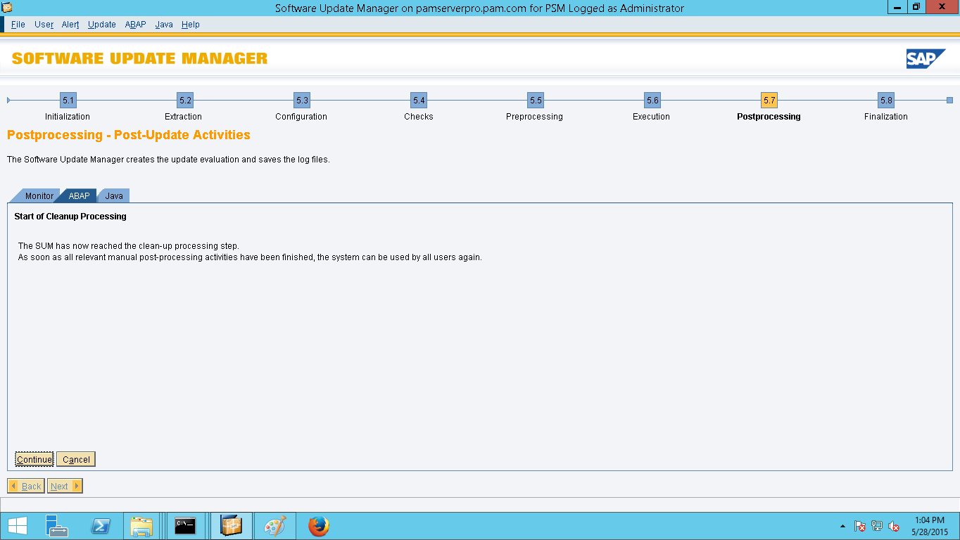Open Paint from taskbar

(x=274, y=526)
